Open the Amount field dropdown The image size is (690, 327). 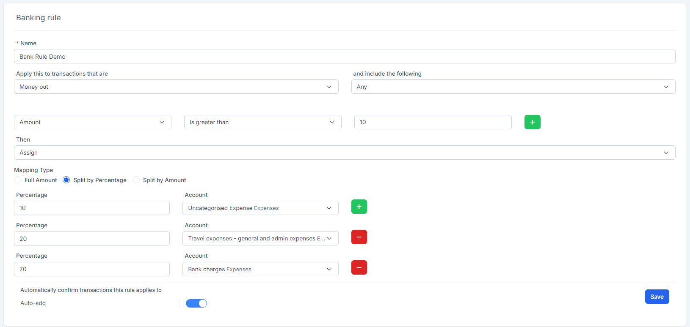[x=92, y=122]
